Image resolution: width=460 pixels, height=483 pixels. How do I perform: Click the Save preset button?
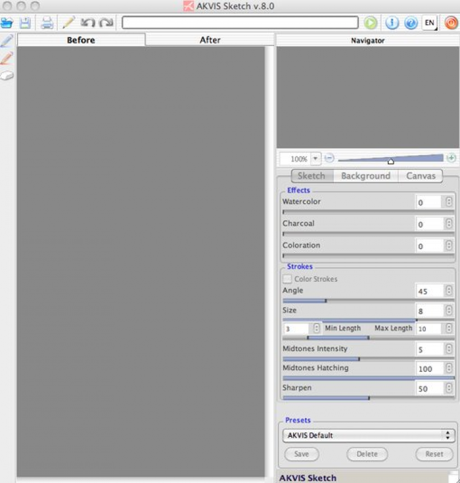[x=301, y=454]
